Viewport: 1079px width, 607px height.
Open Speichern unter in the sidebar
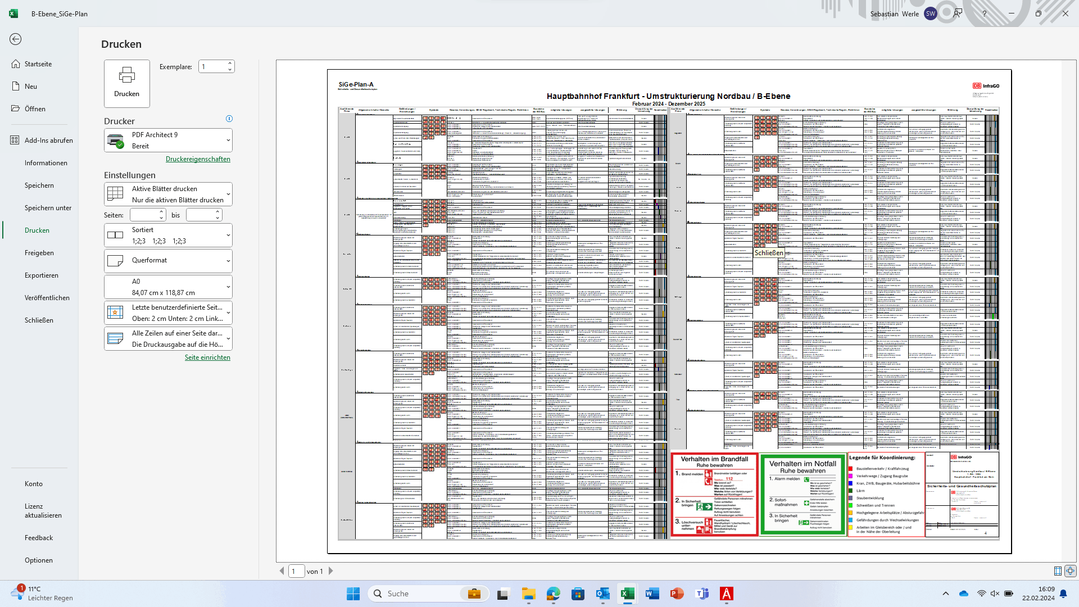click(x=48, y=208)
